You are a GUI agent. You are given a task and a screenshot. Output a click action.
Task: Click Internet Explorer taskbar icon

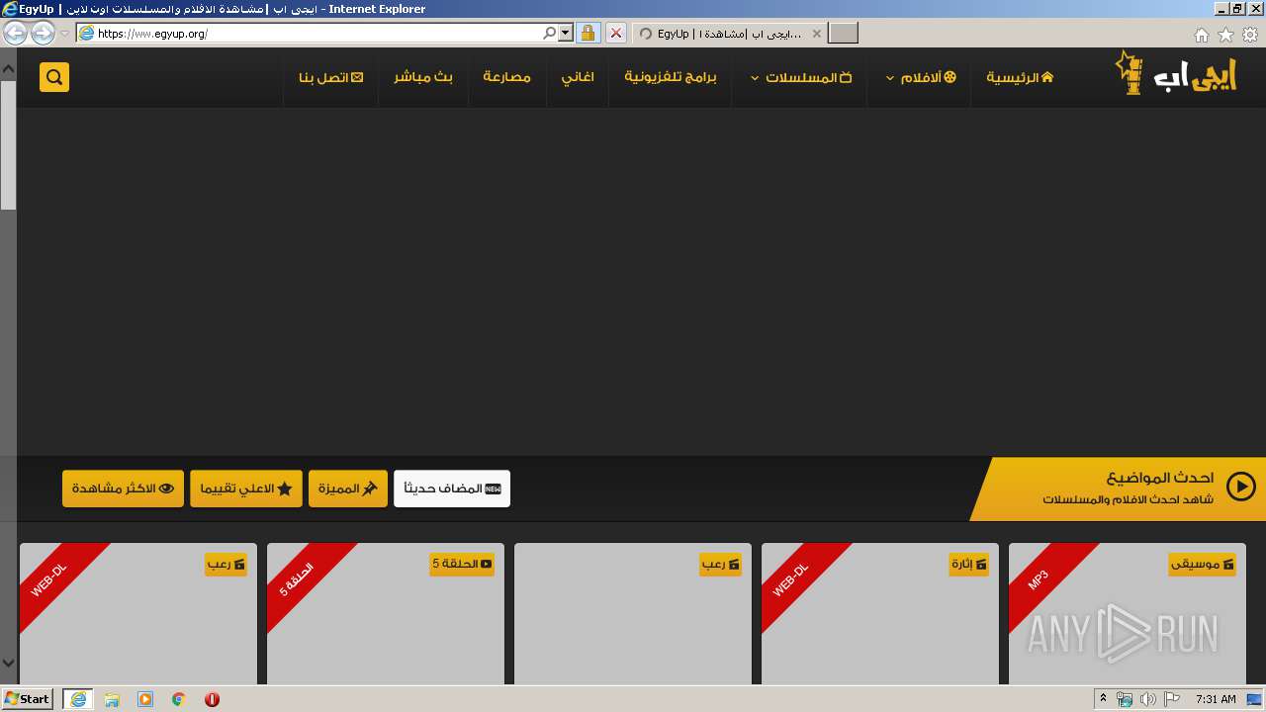tap(78, 699)
